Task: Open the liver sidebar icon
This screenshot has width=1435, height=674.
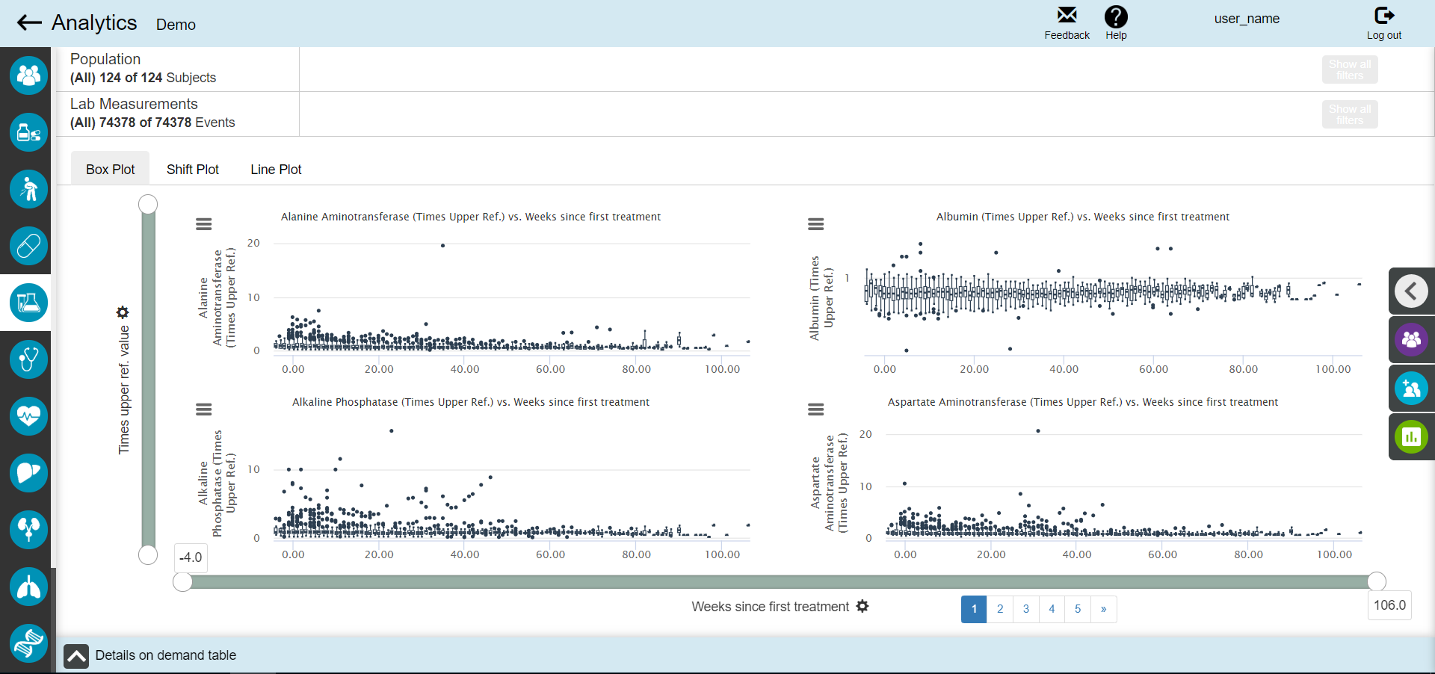Action: 28,473
